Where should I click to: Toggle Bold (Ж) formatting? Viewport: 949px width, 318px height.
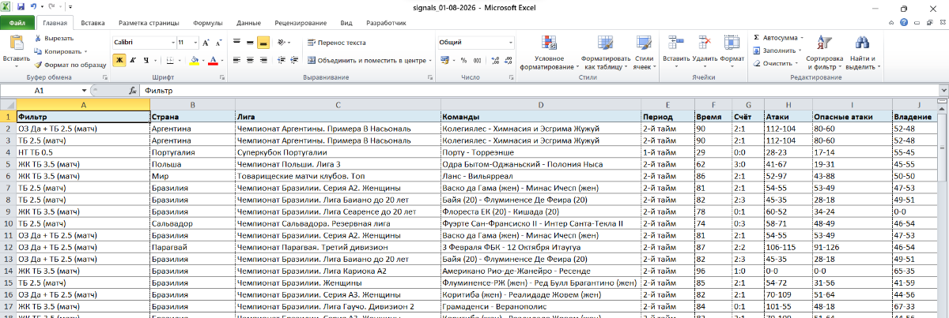(119, 60)
